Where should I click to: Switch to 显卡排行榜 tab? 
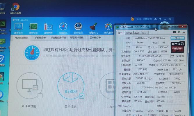point(95,38)
